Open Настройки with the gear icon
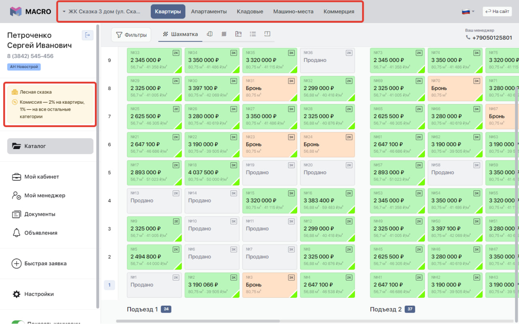This screenshot has height=324, width=519. point(17,294)
